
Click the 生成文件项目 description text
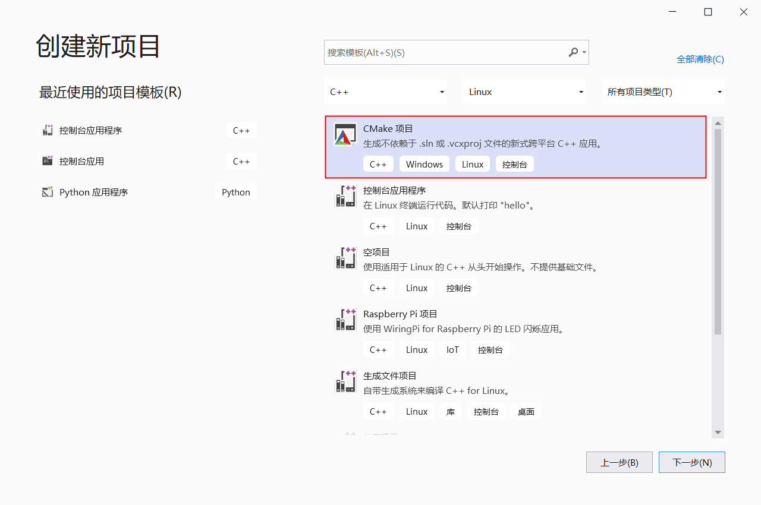click(x=436, y=391)
